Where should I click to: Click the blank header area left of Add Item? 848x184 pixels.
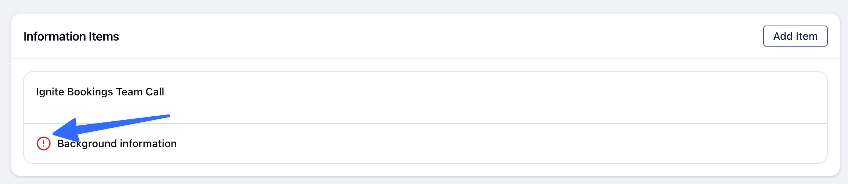(441, 36)
